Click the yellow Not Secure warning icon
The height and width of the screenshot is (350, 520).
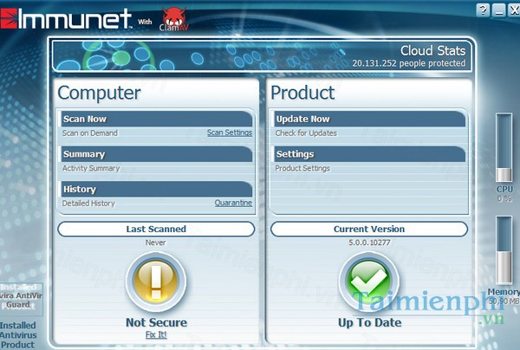click(x=156, y=282)
